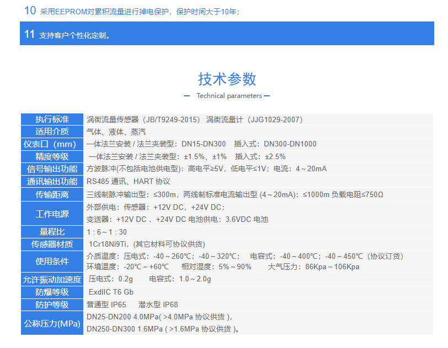This screenshot has height=348, width=448.
Task: Click the "防护等级" row label
Action: point(52,304)
